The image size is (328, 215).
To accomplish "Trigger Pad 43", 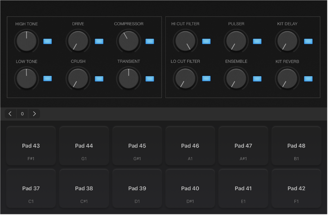I will coord(31,145).
